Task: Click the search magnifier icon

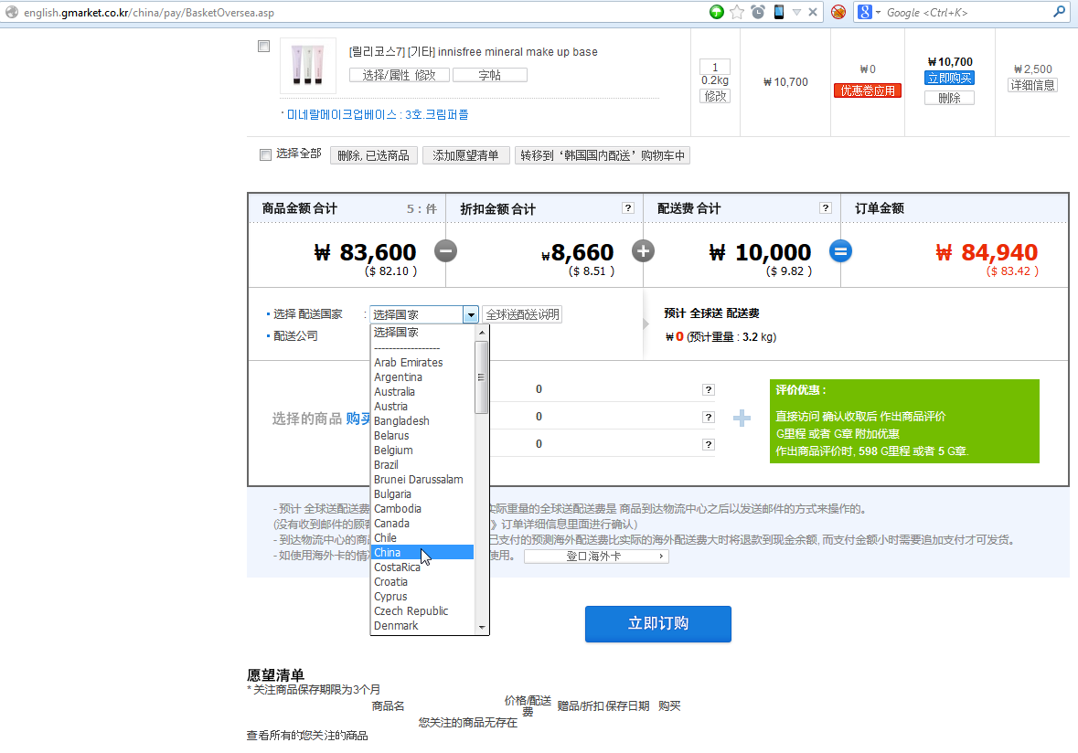Action: click(1060, 12)
